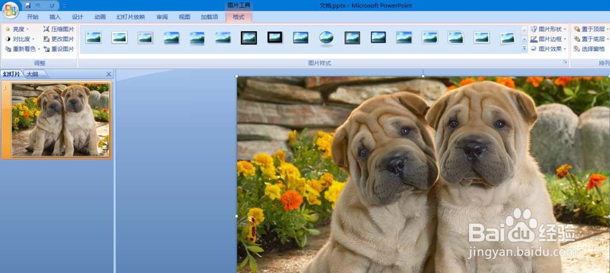Apply the Double Frame Black picture style
This screenshot has height=273, width=610.
pos(249,38)
